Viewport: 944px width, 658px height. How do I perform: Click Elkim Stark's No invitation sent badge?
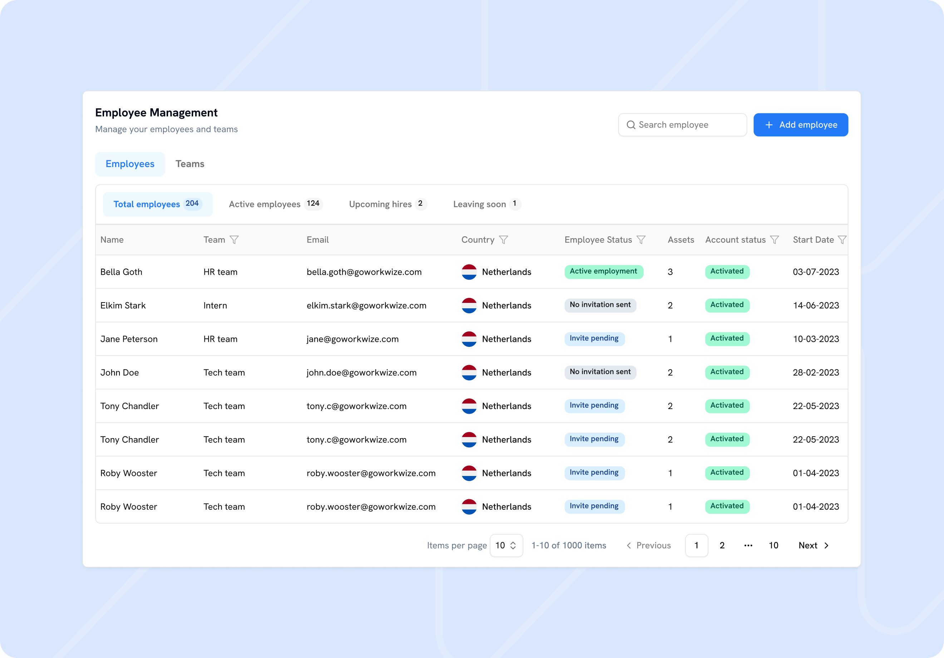pos(600,305)
